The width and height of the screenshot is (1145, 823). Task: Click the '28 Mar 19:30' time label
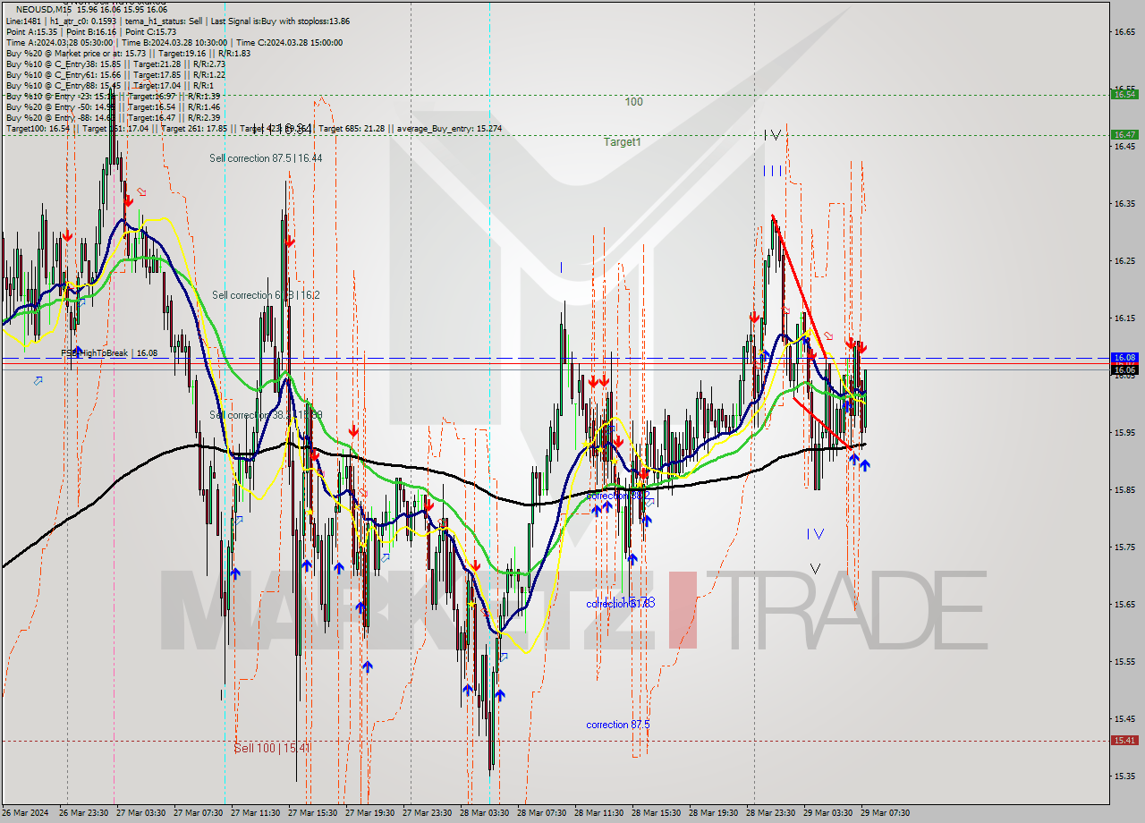tap(714, 813)
